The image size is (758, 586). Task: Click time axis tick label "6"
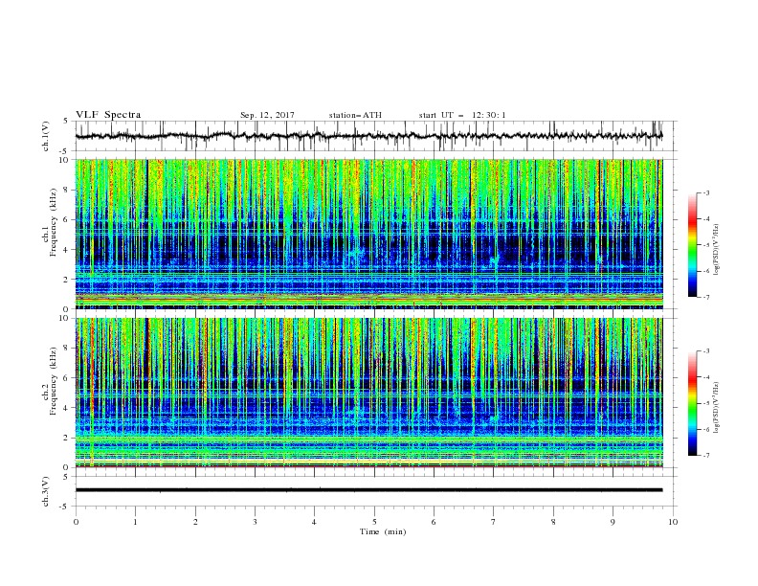click(x=434, y=522)
